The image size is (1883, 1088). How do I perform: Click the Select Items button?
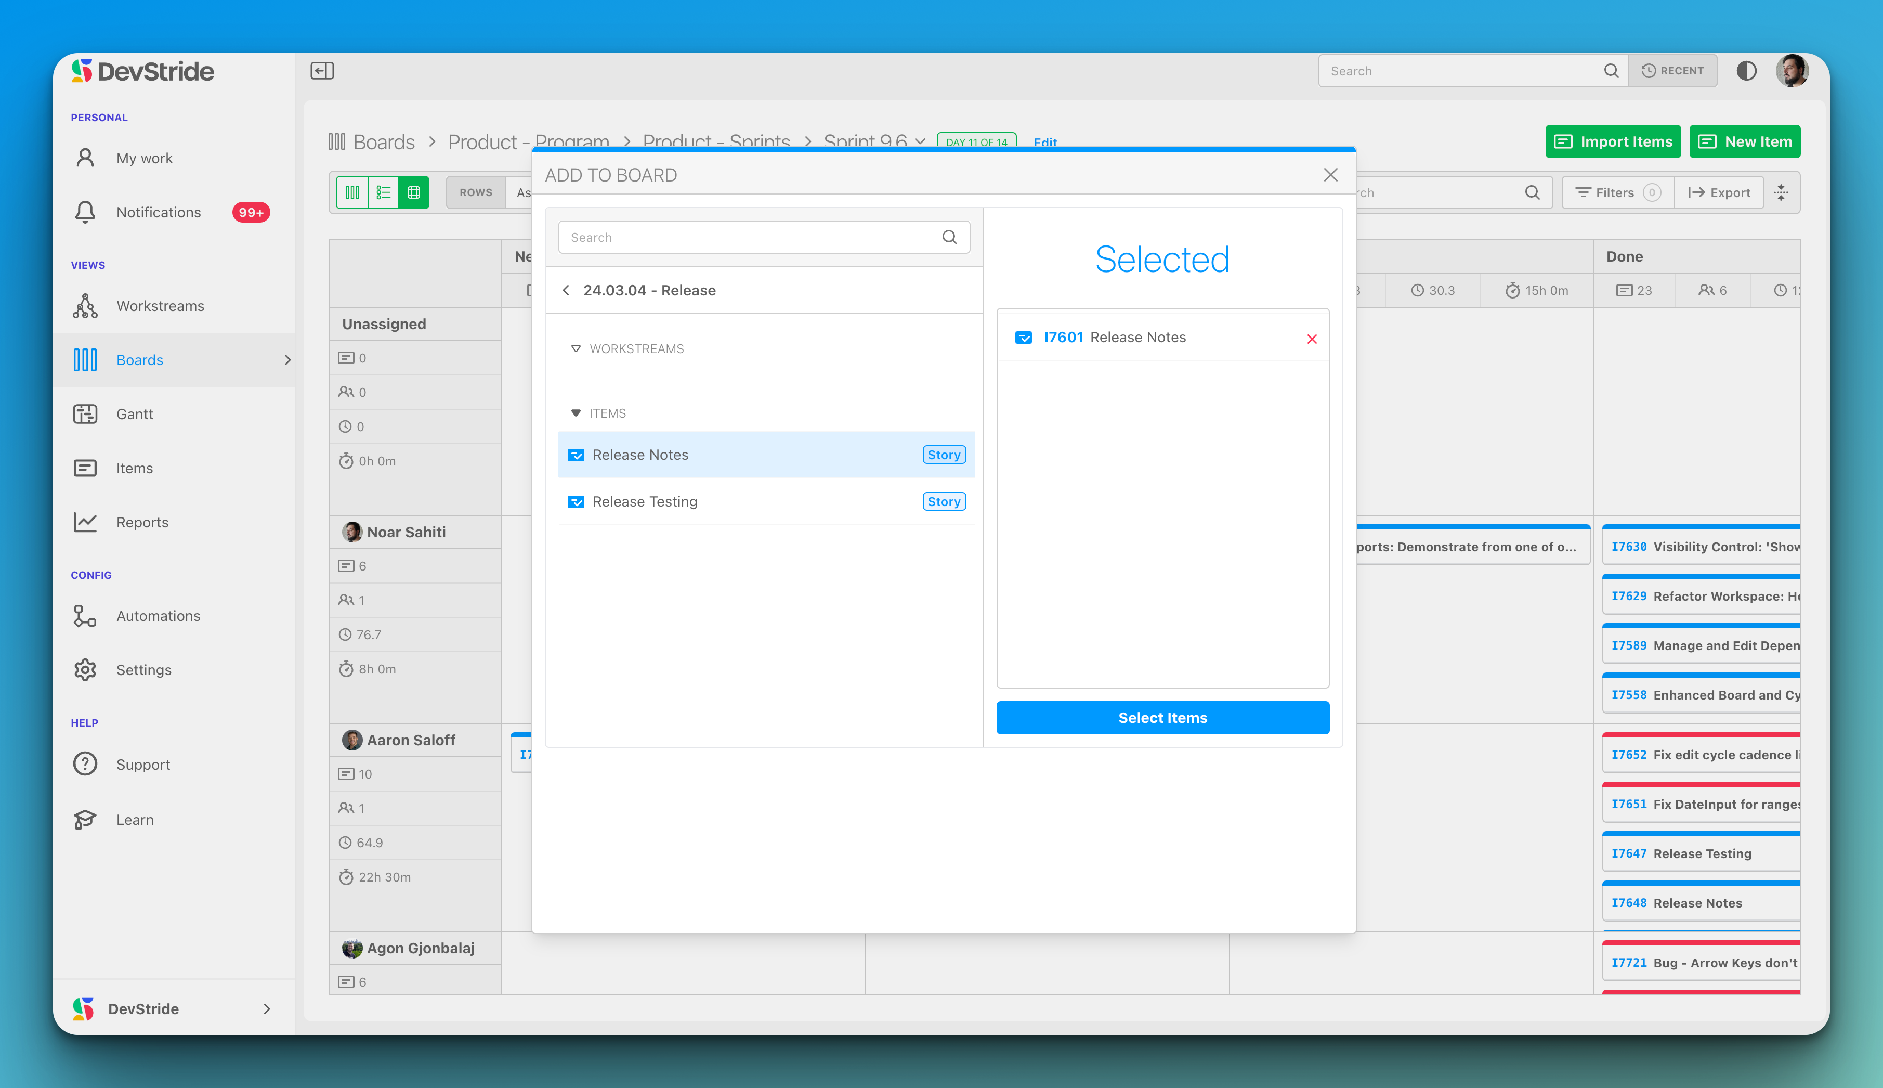(1161, 717)
